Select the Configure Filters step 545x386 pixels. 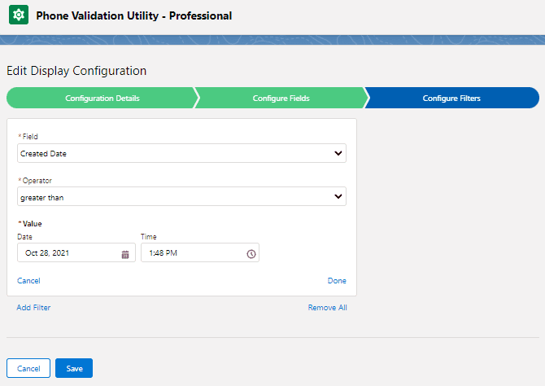[x=451, y=99]
